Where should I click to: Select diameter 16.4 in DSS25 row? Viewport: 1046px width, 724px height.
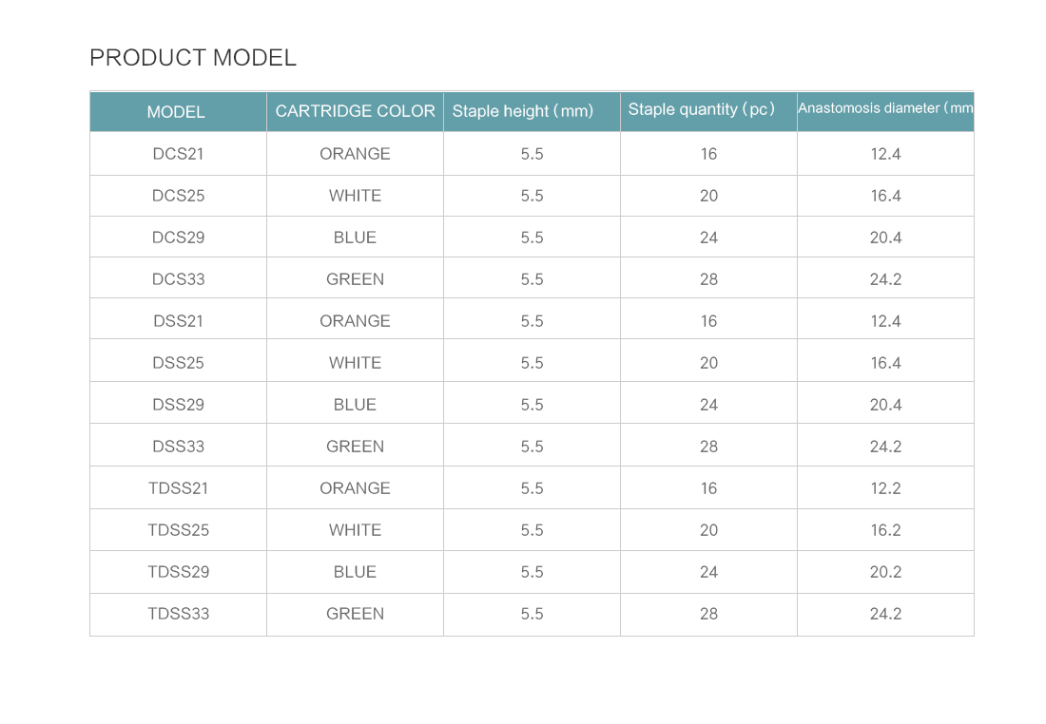tap(885, 363)
